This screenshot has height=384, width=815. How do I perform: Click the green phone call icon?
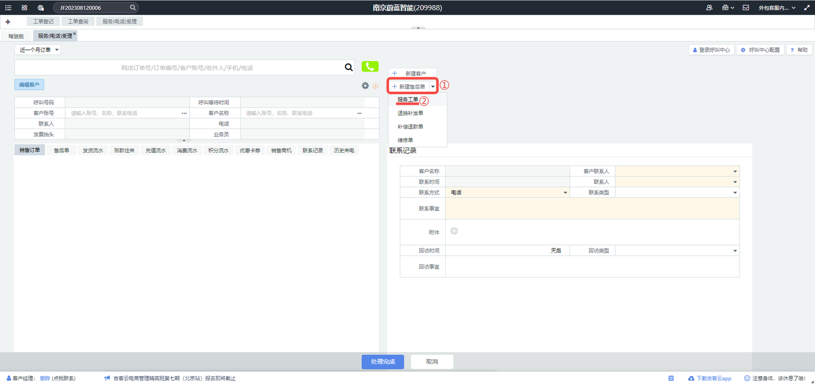(x=370, y=67)
